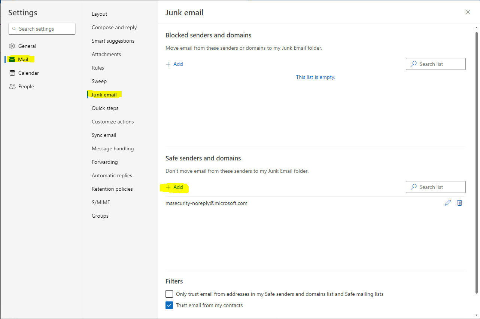Open Groups settings
Viewport: 480px width, 319px height.
click(x=100, y=216)
